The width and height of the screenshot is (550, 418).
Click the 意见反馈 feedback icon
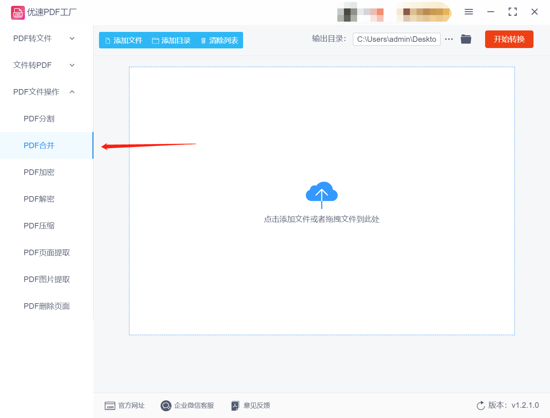235,406
